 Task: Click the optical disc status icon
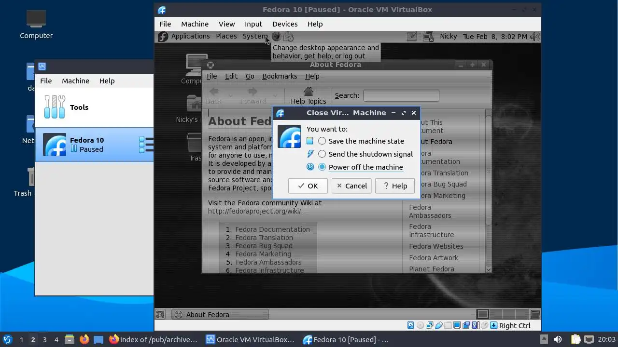tap(420, 326)
